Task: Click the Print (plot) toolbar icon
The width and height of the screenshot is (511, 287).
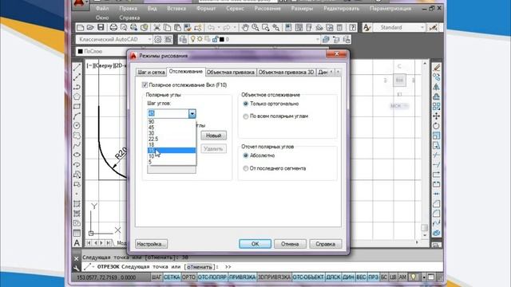Action: pos(113,28)
